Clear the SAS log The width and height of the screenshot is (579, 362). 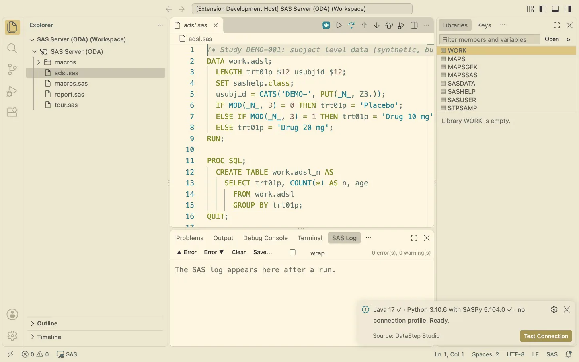tap(238, 252)
